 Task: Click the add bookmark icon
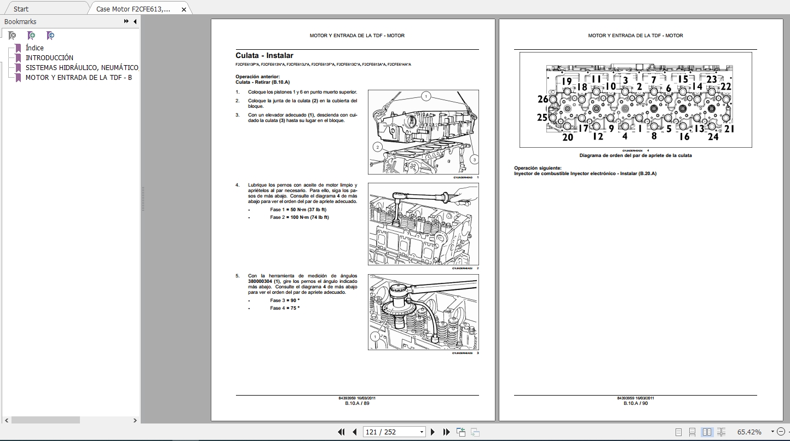(31, 36)
